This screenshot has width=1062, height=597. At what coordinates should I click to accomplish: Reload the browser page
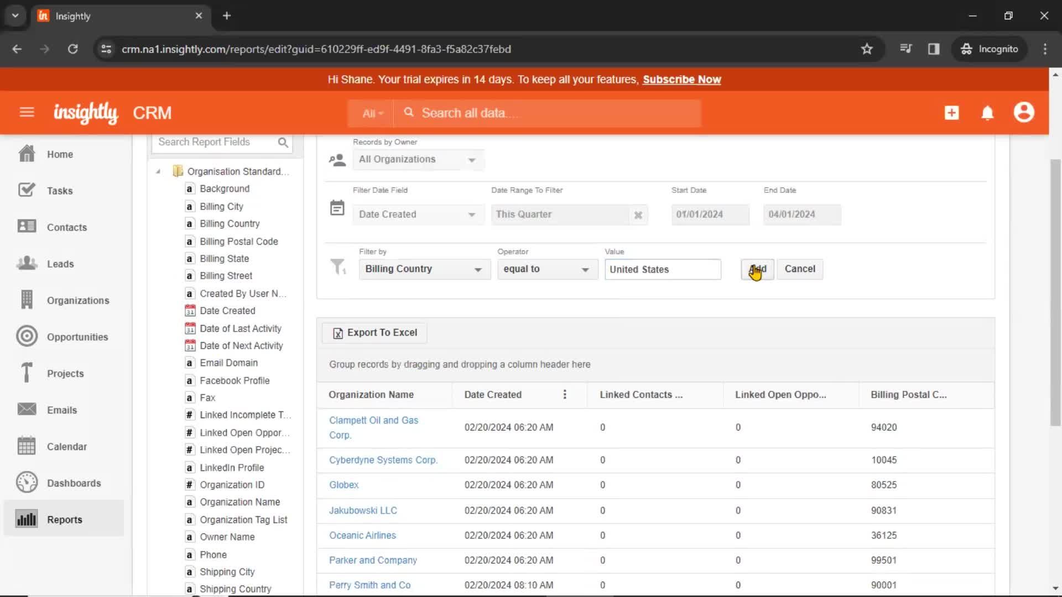coord(72,49)
